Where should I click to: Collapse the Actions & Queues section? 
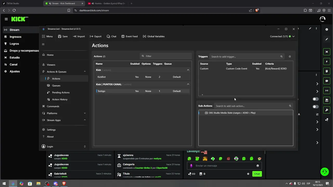click(x=85, y=72)
